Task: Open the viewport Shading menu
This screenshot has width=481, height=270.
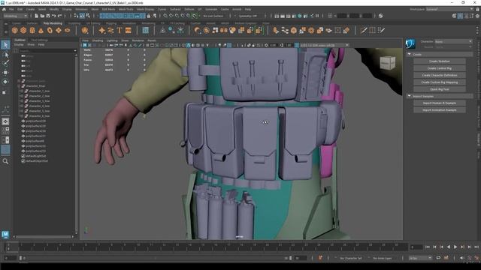Action: click(98, 40)
